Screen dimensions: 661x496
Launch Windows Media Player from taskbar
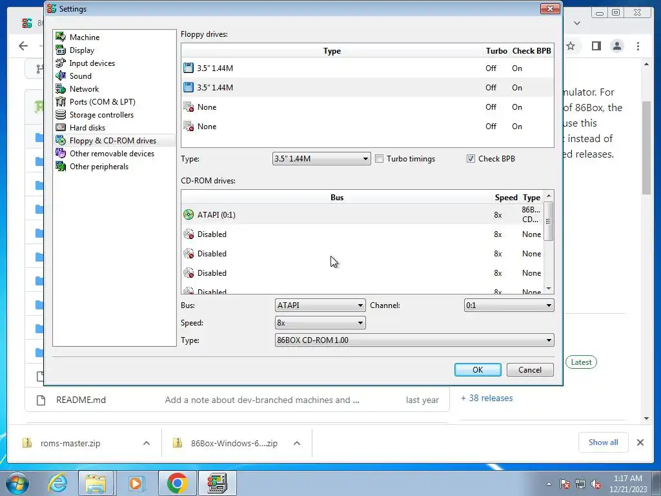coord(136,483)
